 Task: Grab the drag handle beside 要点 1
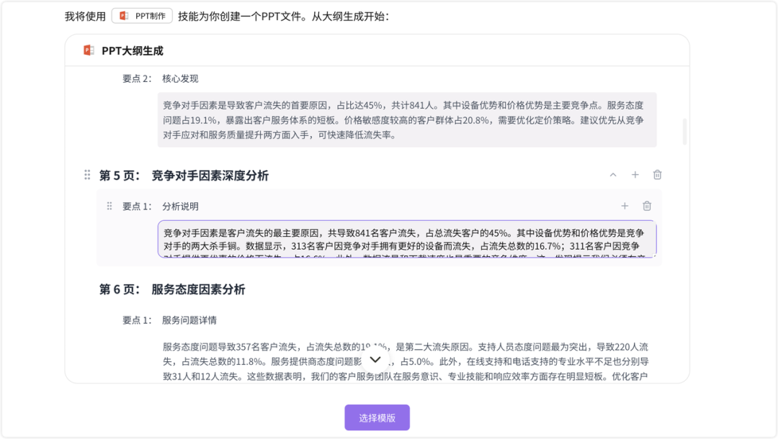click(109, 206)
